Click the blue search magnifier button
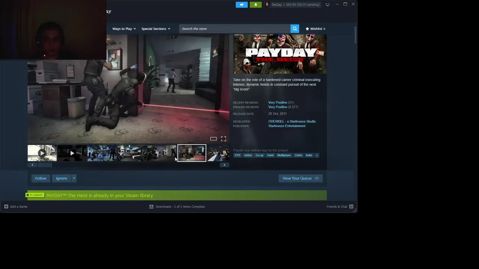Image resolution: width=479 pixels, height=269 pixels. (295, 29)
